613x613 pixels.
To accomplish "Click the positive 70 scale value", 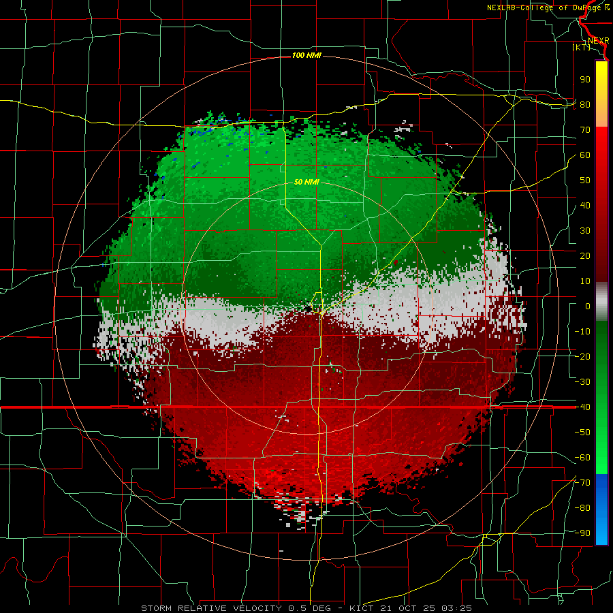I will [585, 130].
